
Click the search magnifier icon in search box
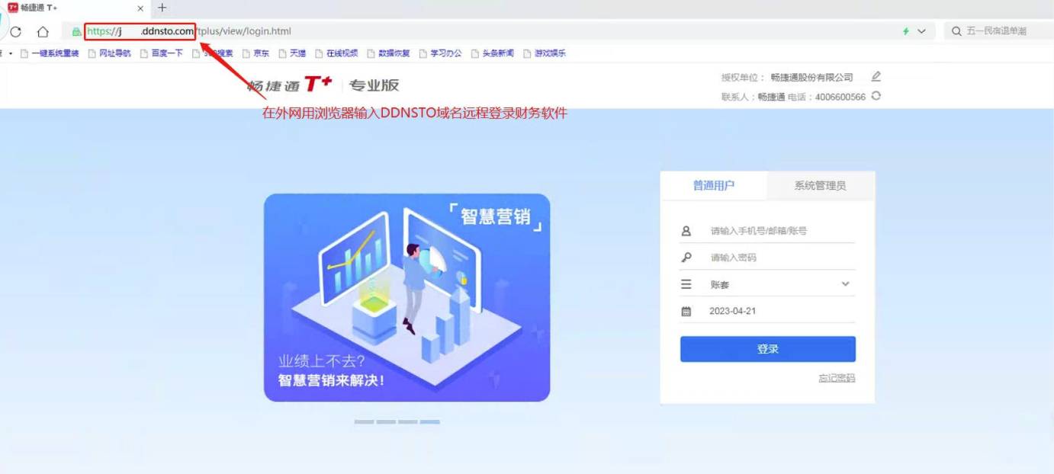(956, 31)
